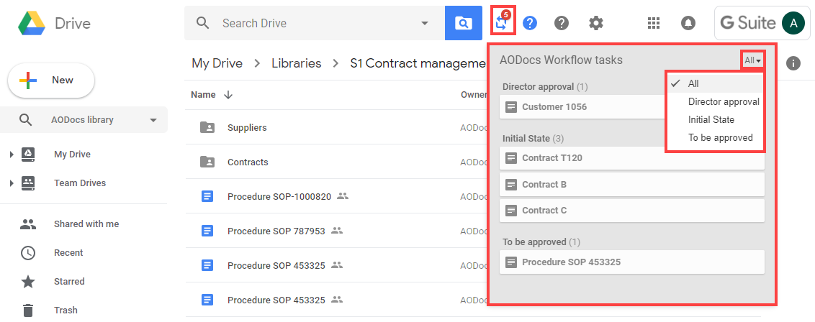The width and height of the screenshot is (815, 322).
Task: Select Team Drives in the sidebar
Action: pyautogui.click(x=80, y=183)
